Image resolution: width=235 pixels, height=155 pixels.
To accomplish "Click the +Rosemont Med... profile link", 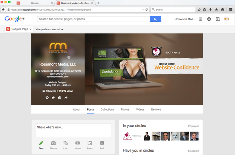I will pos(184,19).
